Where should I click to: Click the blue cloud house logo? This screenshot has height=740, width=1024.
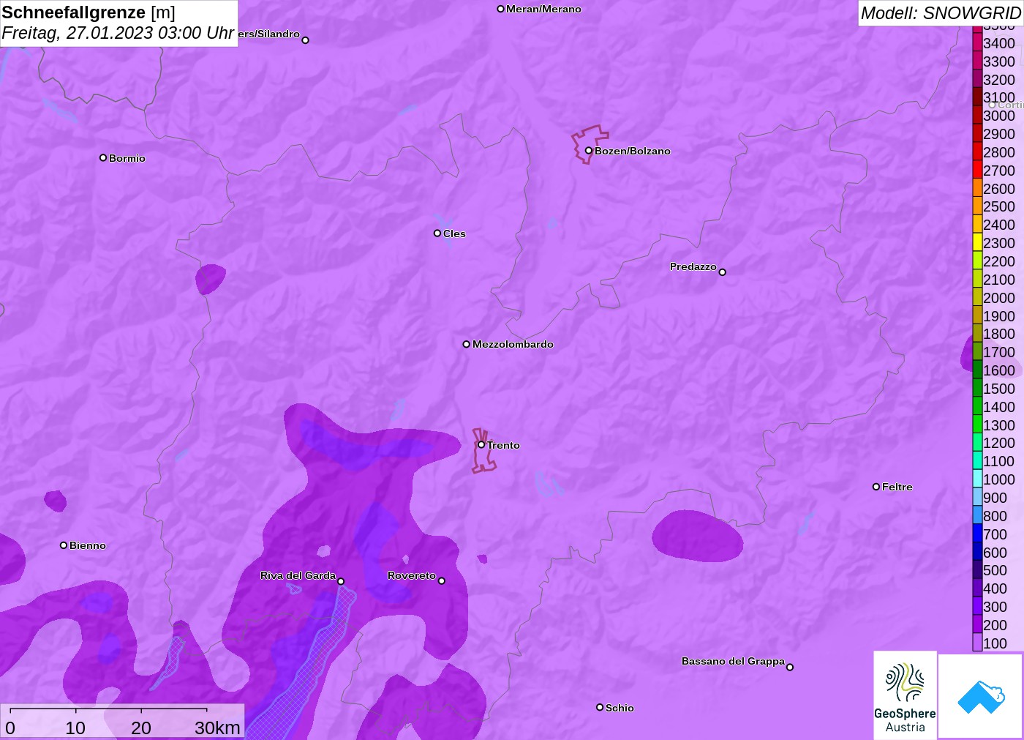click(981, 696)
